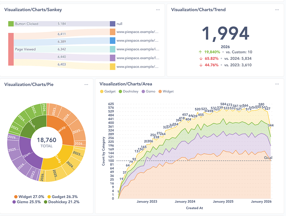Click the green Button Clicked Sankey node
This screenshot has width=286, height=216.
pos(11,24)
